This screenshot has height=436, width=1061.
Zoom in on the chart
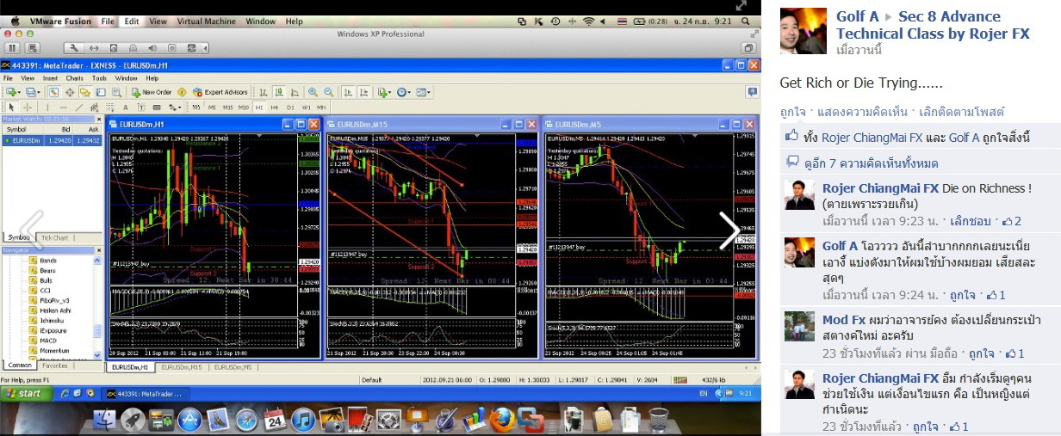(x=313, y=92)
